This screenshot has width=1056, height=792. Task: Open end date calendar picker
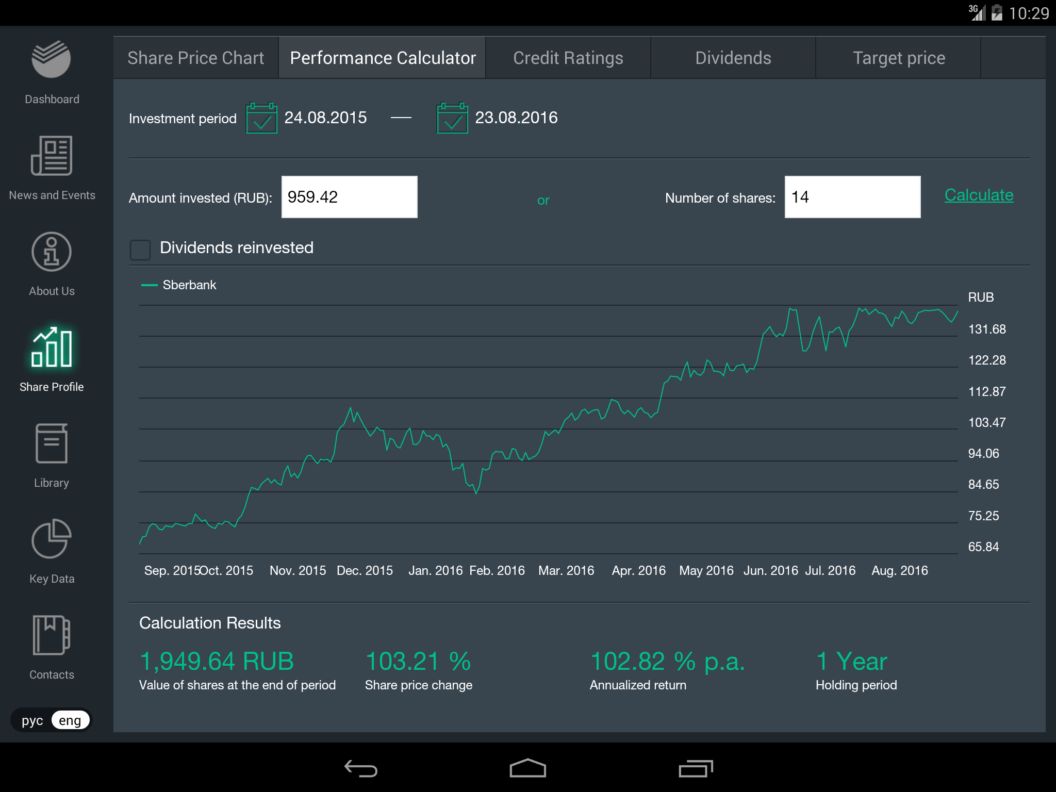click(452, 118)
